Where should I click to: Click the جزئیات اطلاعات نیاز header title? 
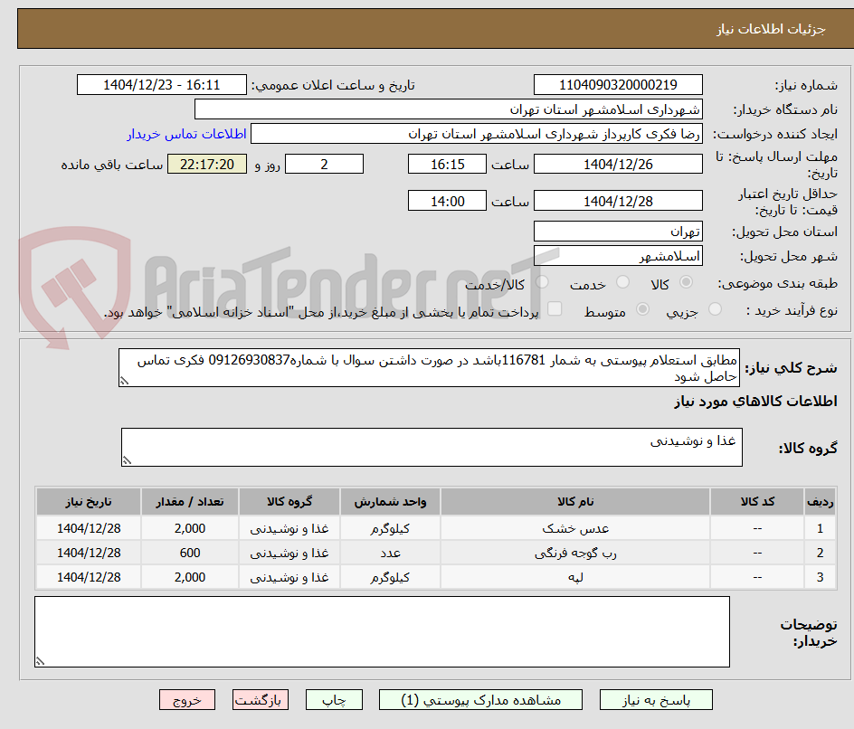771,29
